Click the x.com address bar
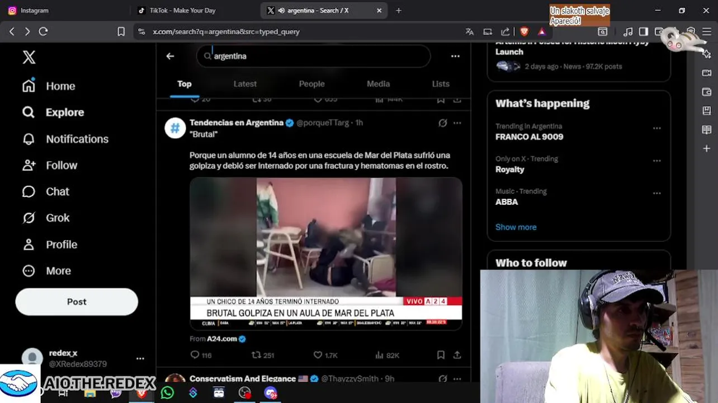Image resolution: width=718 pixels, height=403 pixels. coord(302,32)
